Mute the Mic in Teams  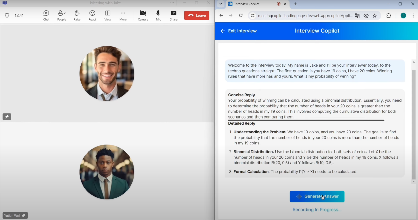(x=158, y=15)
